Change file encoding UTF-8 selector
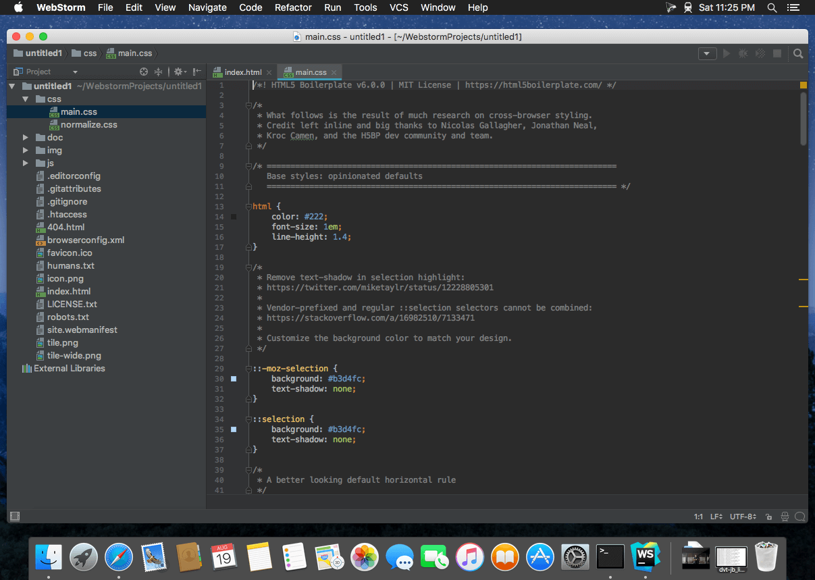This screenshot has height=580, width=815. pos(743,517)
